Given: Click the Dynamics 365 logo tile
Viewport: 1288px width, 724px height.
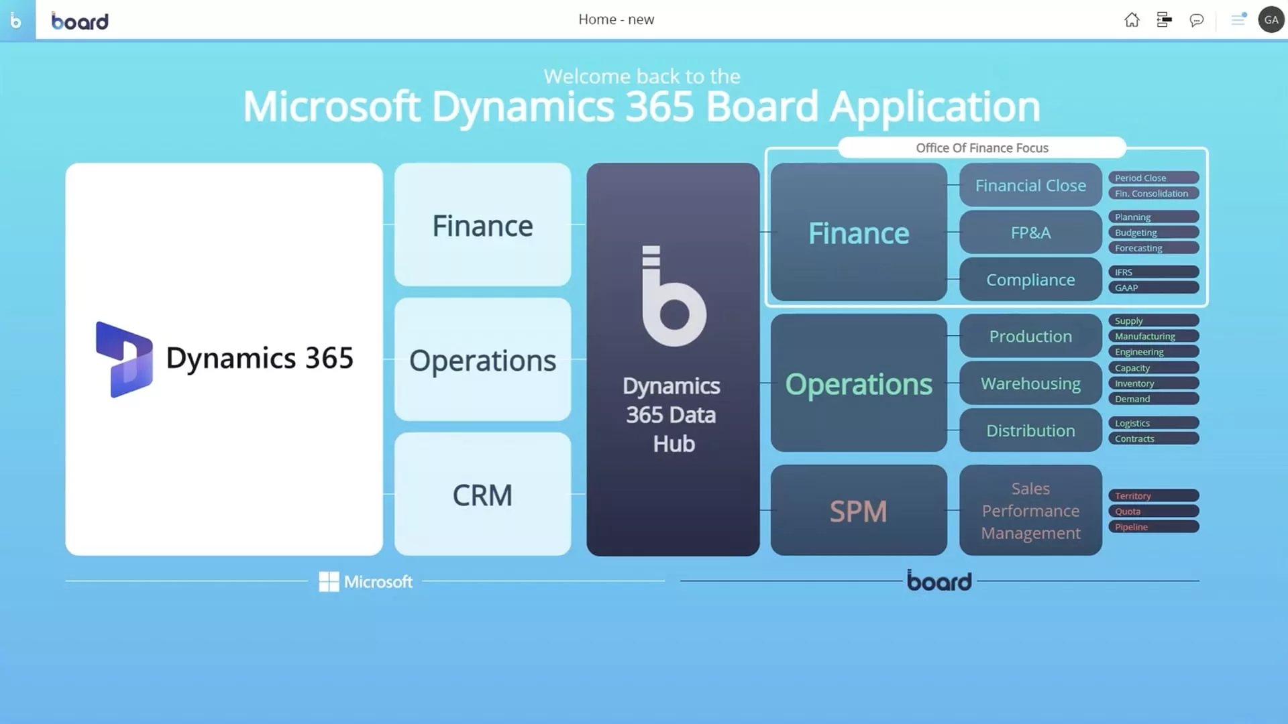Looking at the screenshot, I should [224, 359].
